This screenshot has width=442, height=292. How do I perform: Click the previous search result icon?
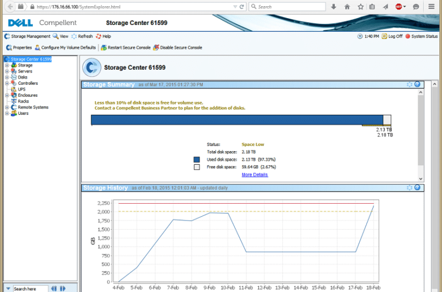(x=54, y=289)
